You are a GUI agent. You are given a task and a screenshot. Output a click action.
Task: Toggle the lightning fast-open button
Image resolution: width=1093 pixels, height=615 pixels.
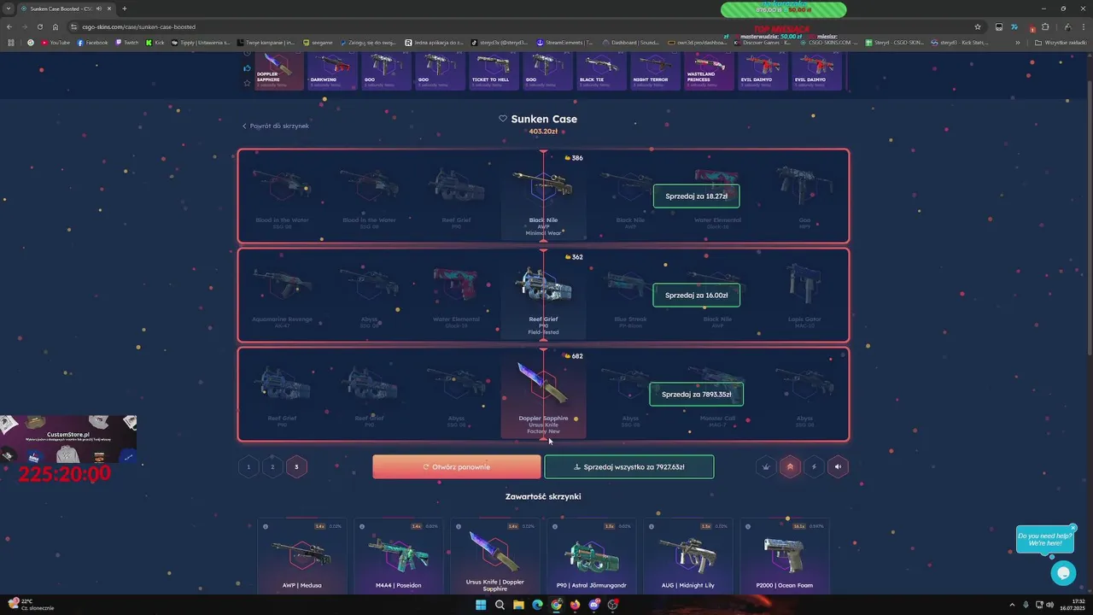pyautogui.click(x=814, y=466)
